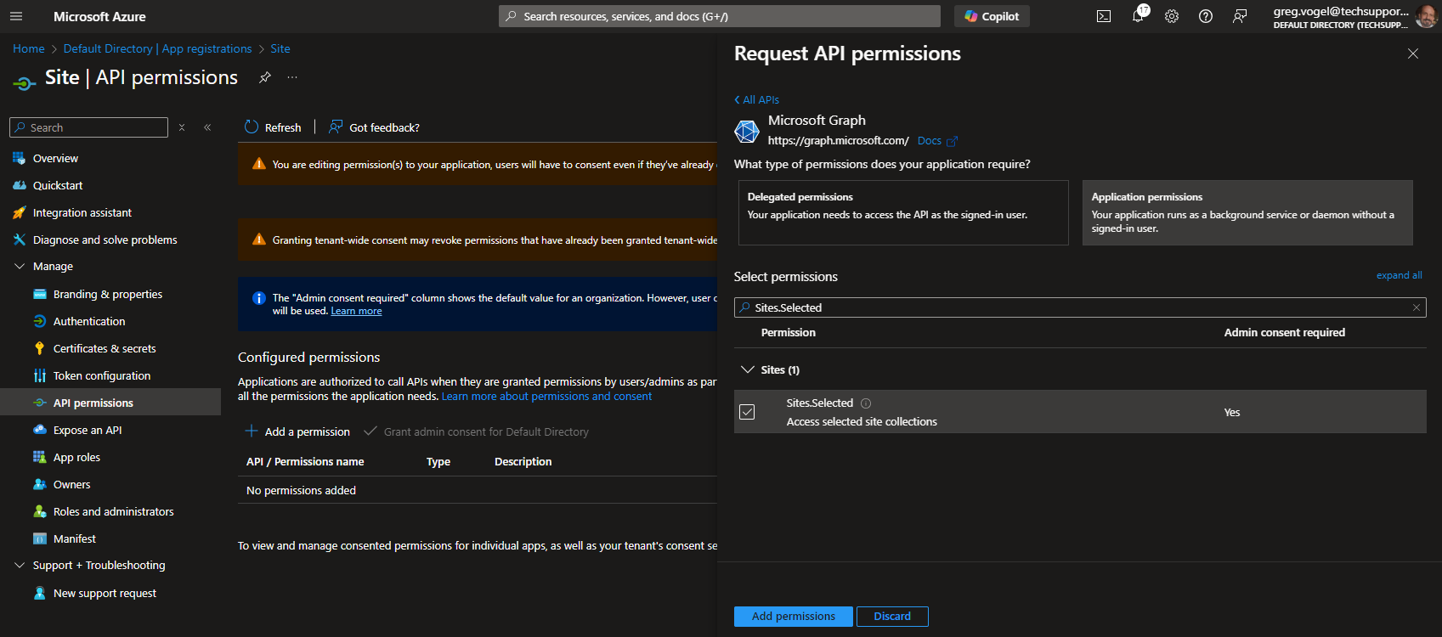
Task: Open the notifications bell
Action: pos(1138,16)
